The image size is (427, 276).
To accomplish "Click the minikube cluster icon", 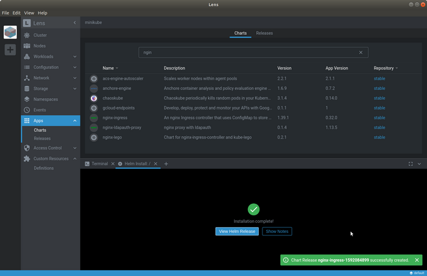I will click(10, 32).
